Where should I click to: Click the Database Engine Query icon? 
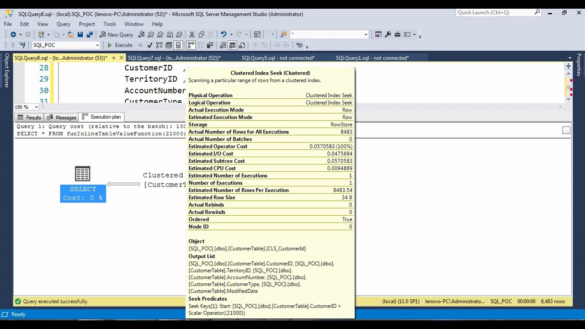click(x=141, y=34)
